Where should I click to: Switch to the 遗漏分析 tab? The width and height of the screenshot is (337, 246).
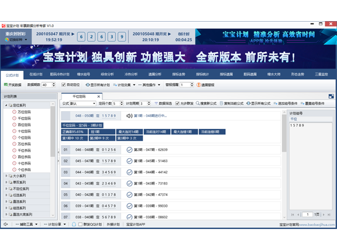point(154,74)
